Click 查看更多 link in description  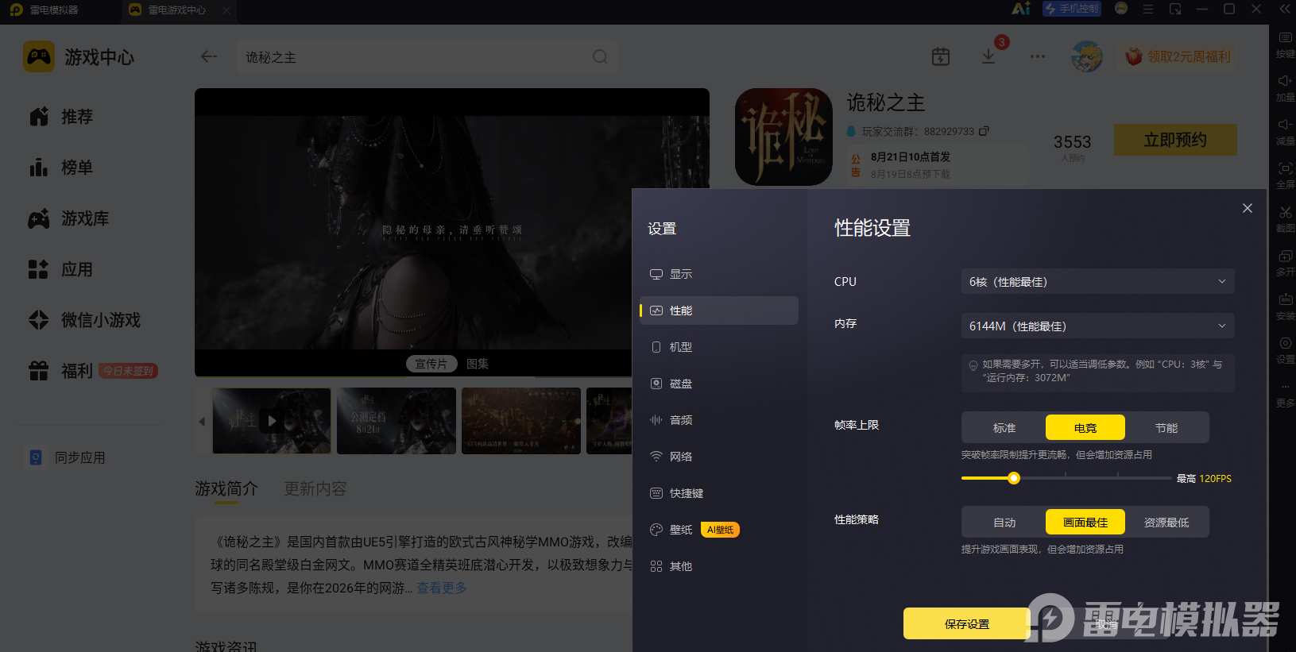click(x=442, y=588)
